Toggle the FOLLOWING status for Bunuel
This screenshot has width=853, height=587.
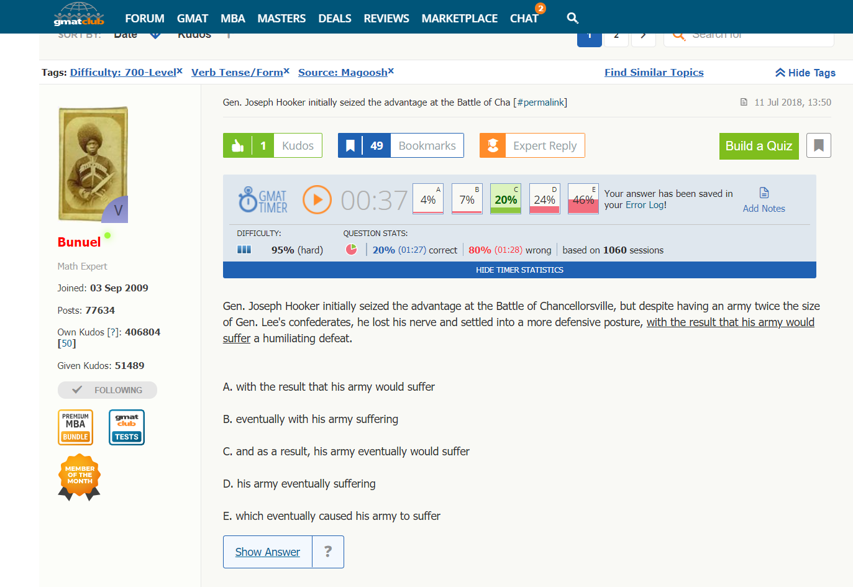[x=107, y=390]
